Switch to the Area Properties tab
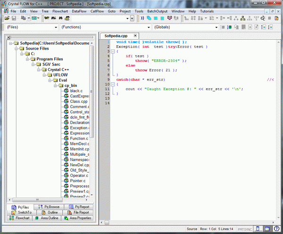Viewport: 283px width, 234px height. click(78, 218)
